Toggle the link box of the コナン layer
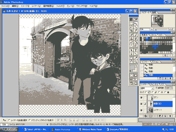 pos(145,98)
